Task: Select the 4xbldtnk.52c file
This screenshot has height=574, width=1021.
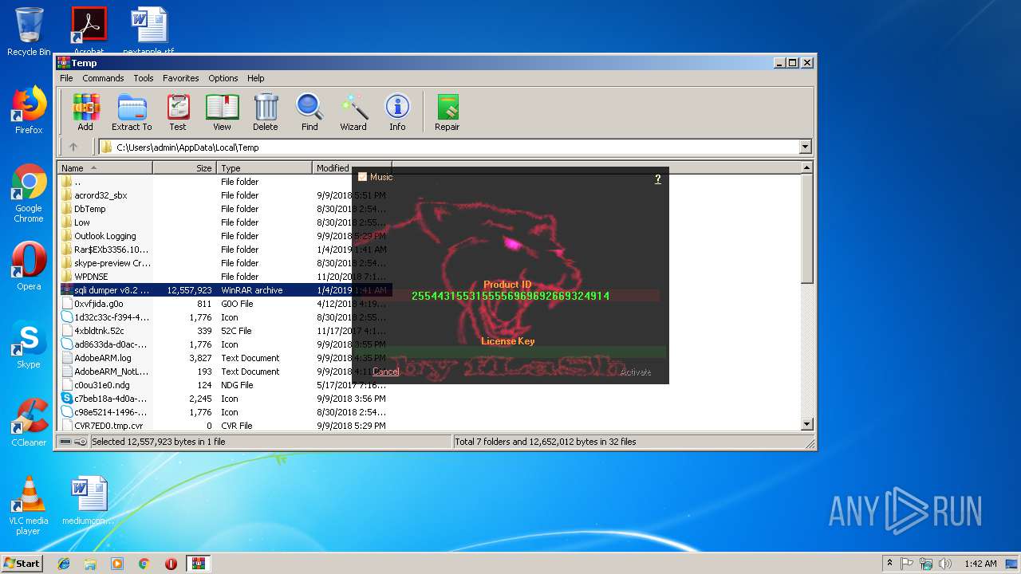Action: (99, 331)
